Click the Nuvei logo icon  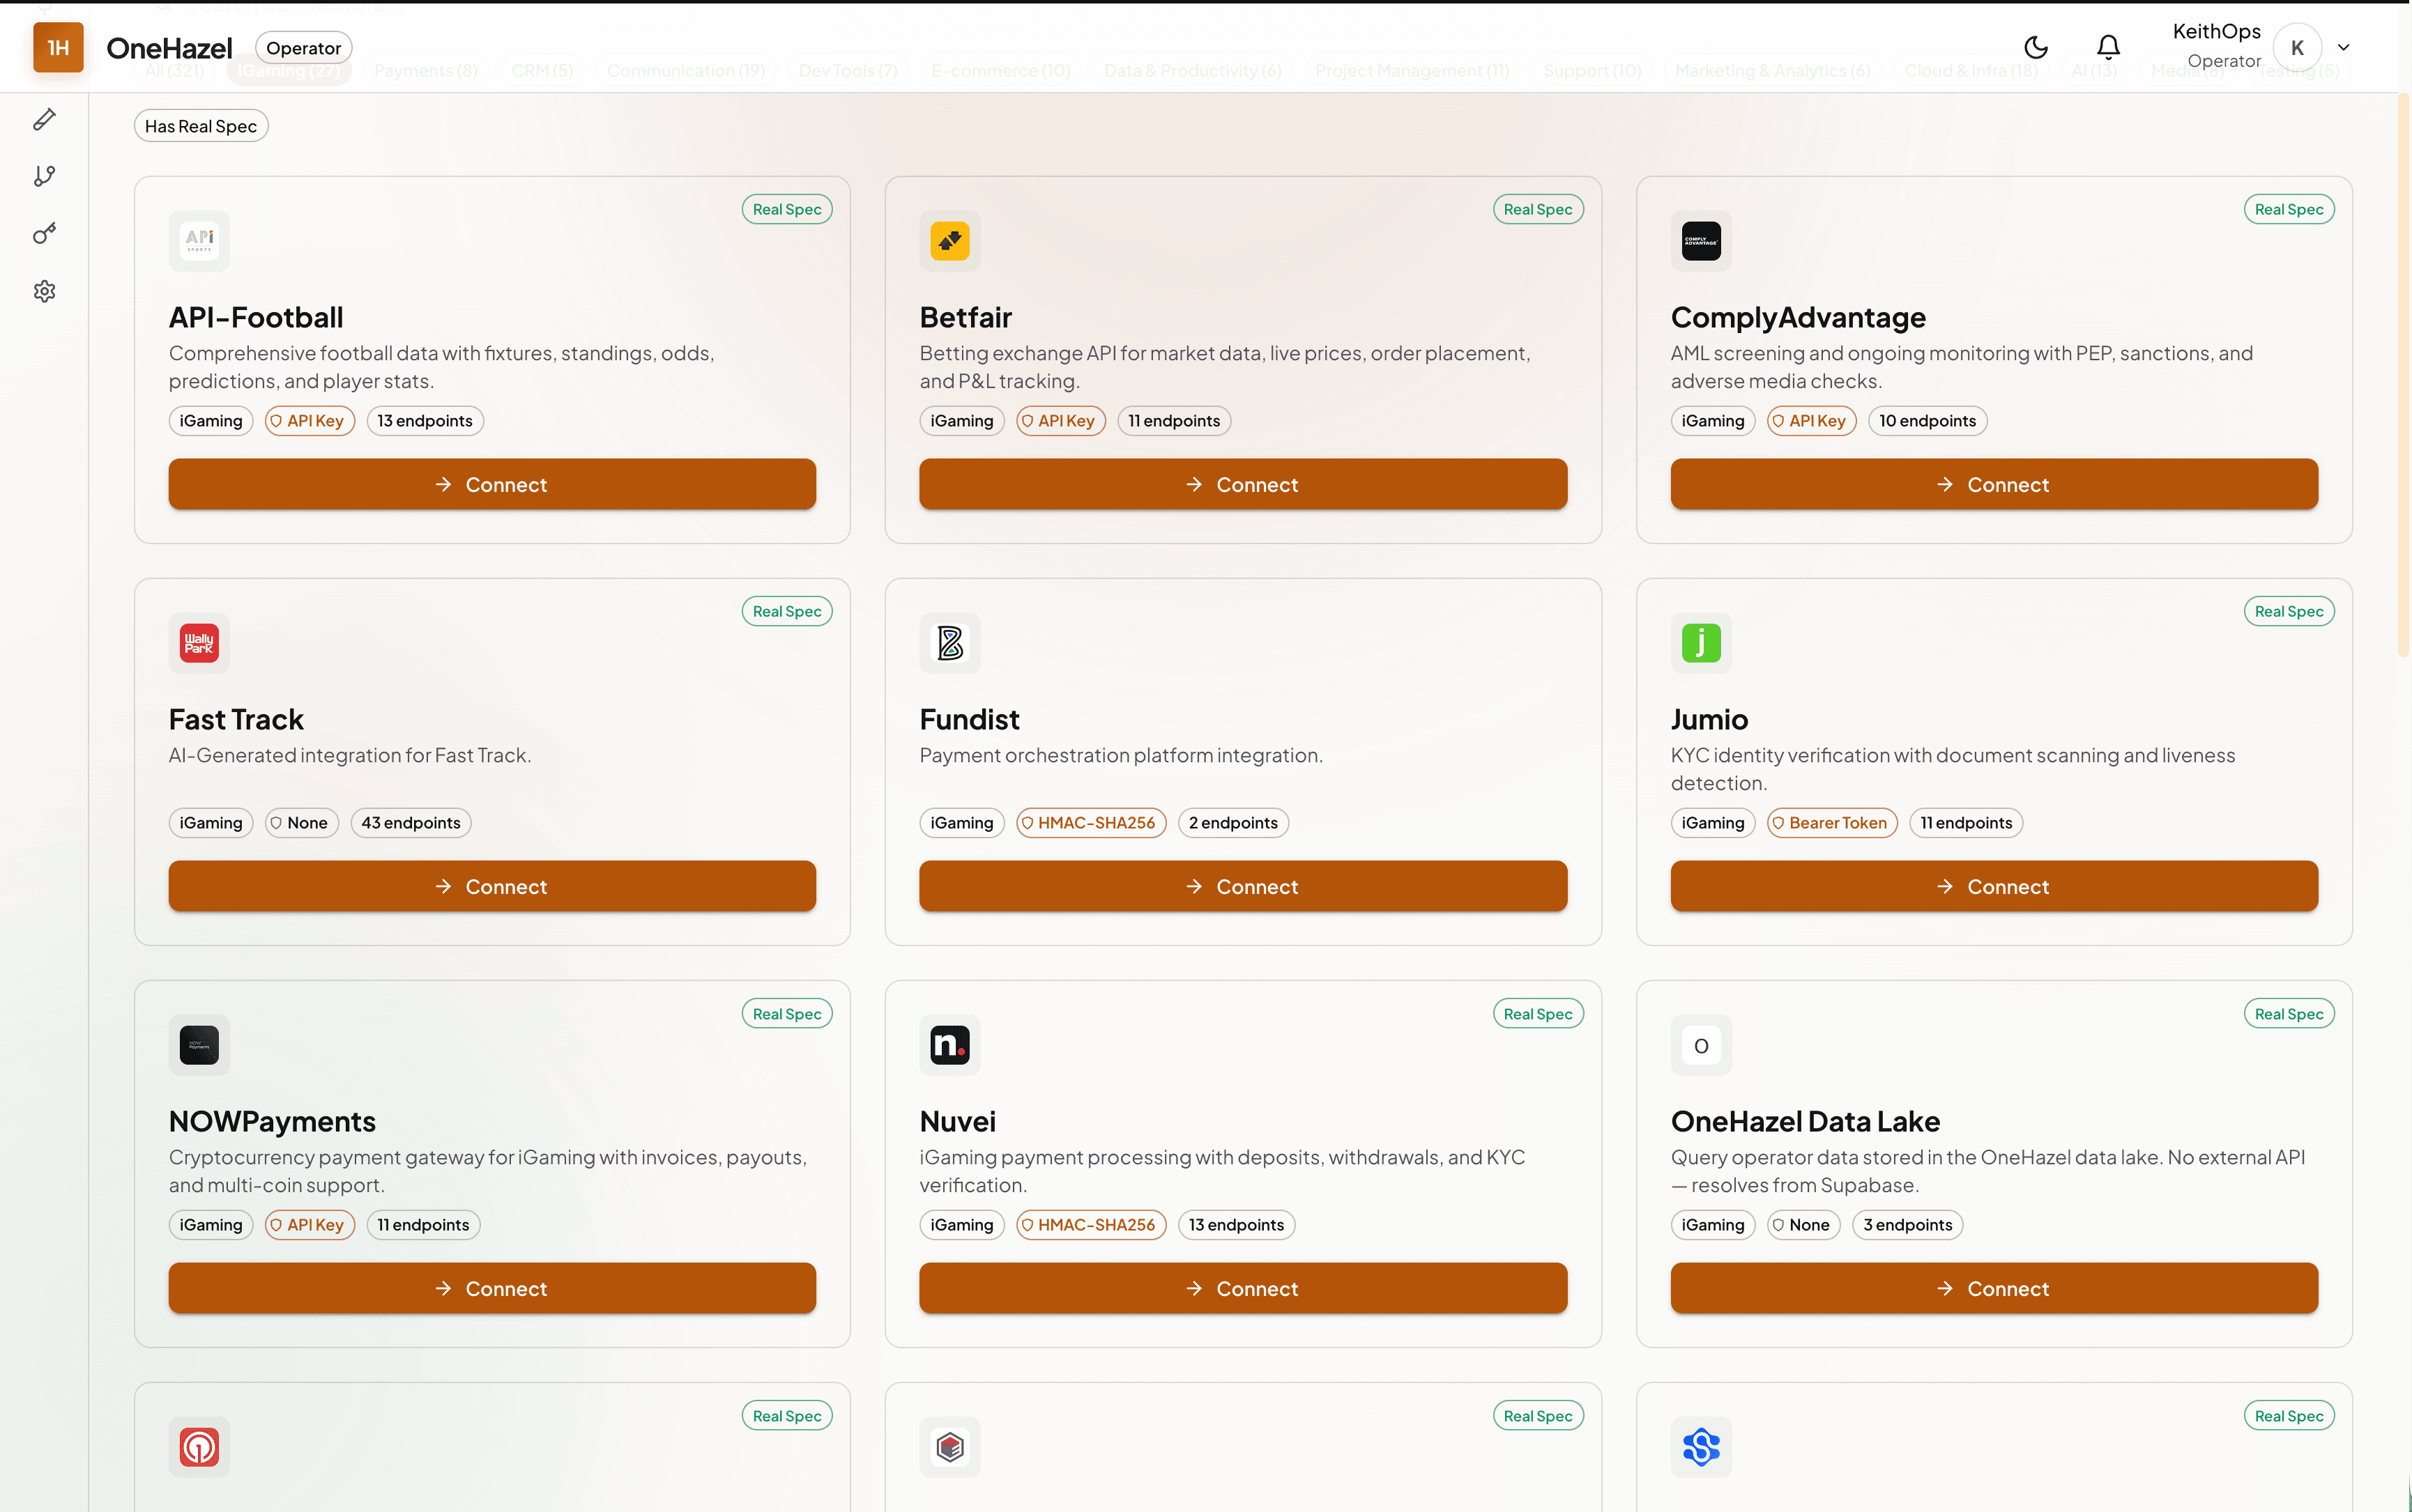[949, 1045]
